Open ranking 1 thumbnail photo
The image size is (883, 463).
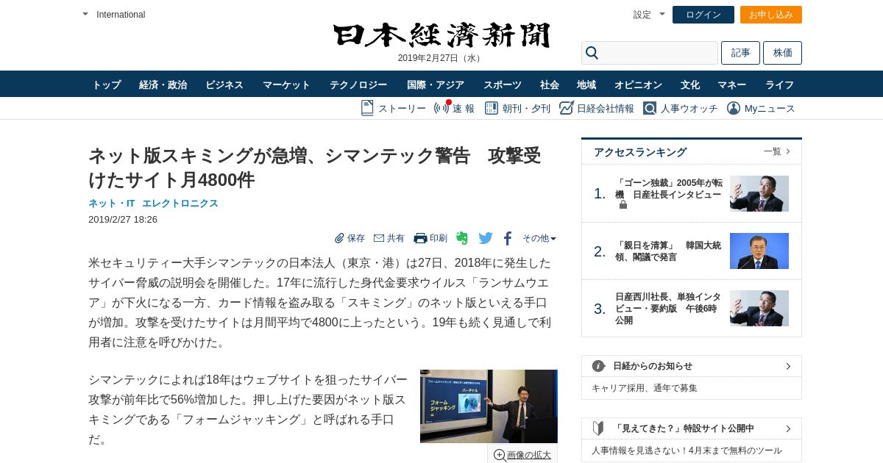click(759, 194)
